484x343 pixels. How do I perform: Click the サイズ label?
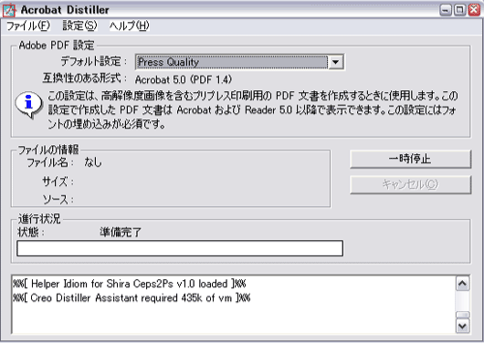tap(58, 182)
